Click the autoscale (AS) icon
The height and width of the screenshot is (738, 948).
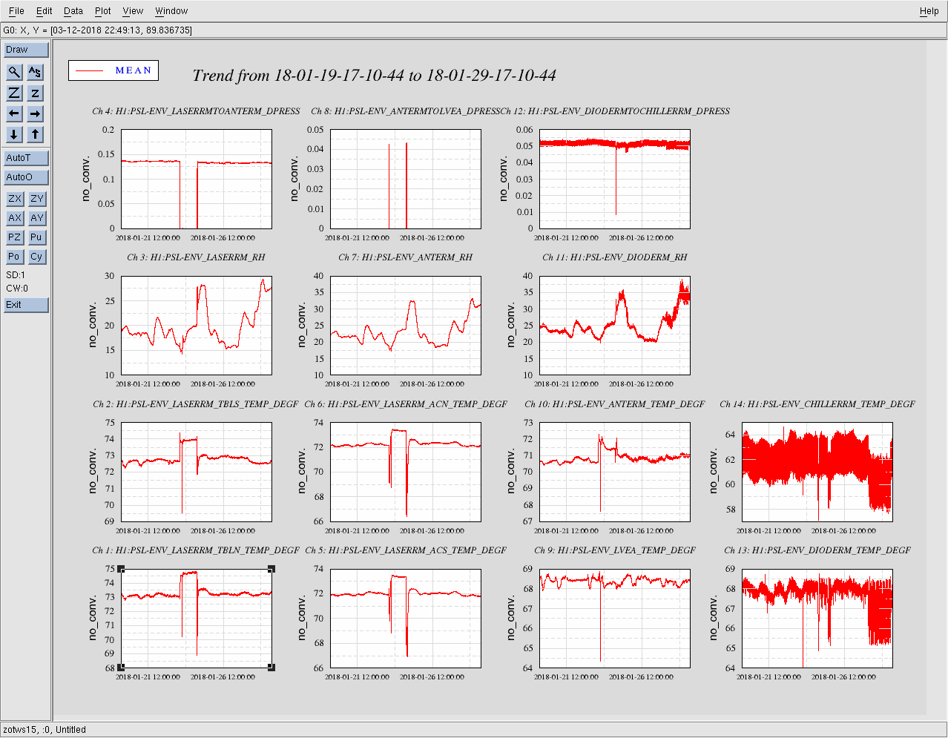coord(35,72)
